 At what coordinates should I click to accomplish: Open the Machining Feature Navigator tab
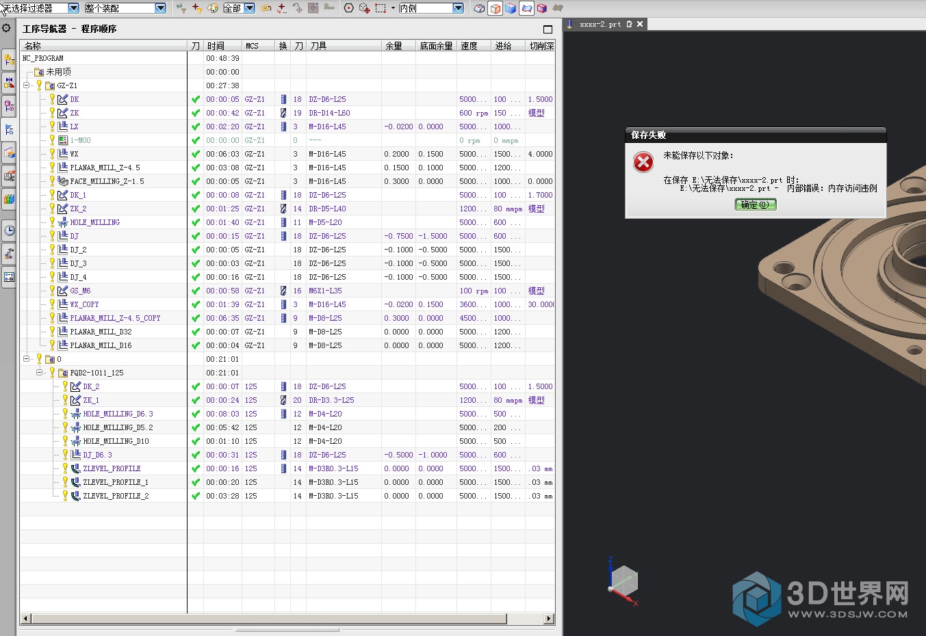pos(9,153)
